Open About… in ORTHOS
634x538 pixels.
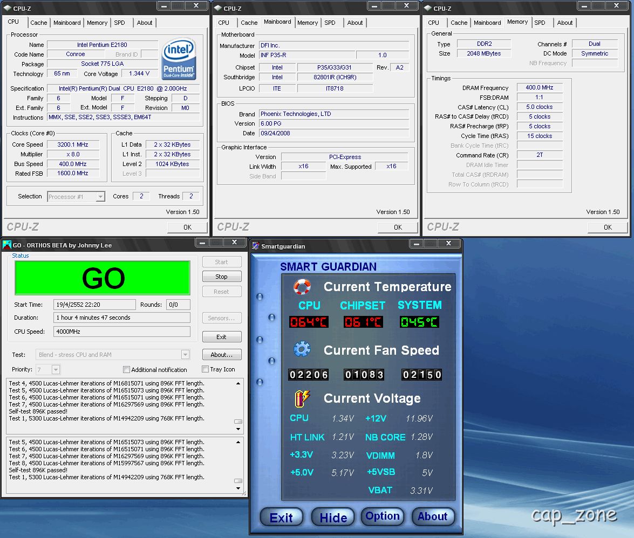(222, 355)
